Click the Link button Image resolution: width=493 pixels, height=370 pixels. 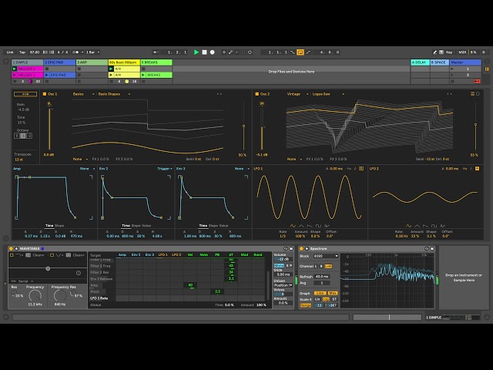pos(10,52)
